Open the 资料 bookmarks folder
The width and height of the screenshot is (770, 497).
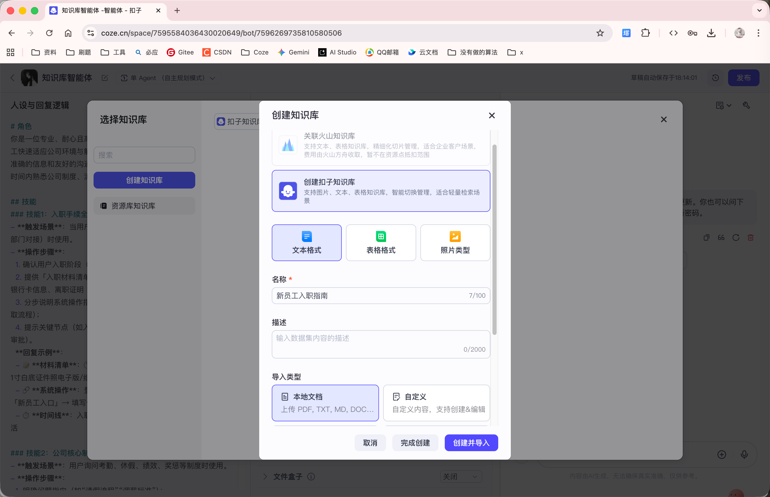click(44, 52)
